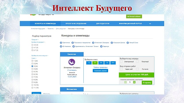184x103 pixels.
Task: Check class 8 (20) checkbox
Action: (x=32, y=80)
